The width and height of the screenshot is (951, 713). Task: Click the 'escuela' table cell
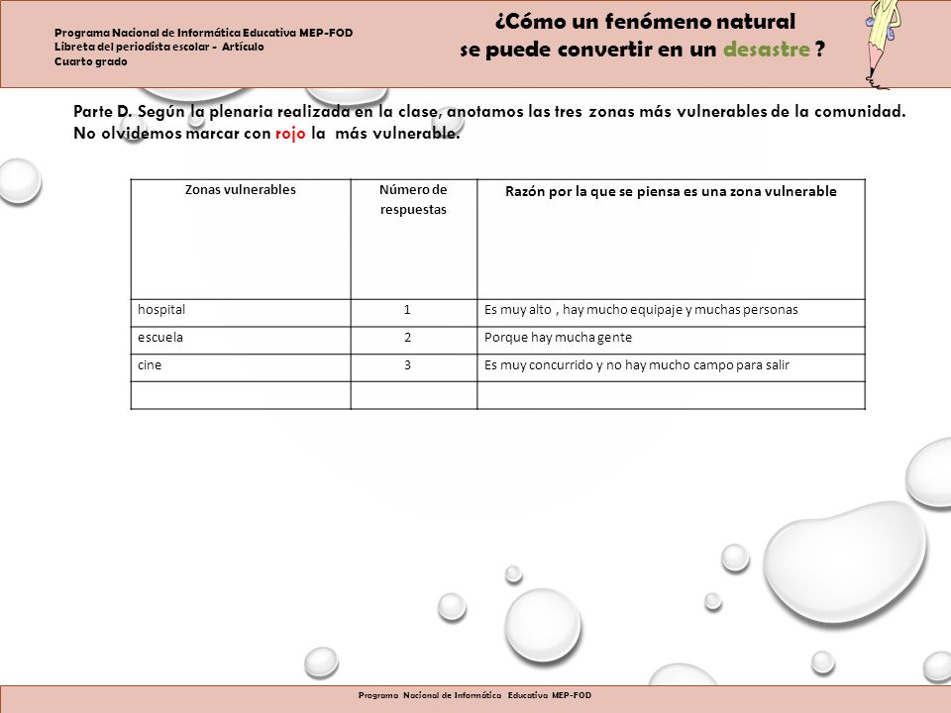tap(241, 341)
